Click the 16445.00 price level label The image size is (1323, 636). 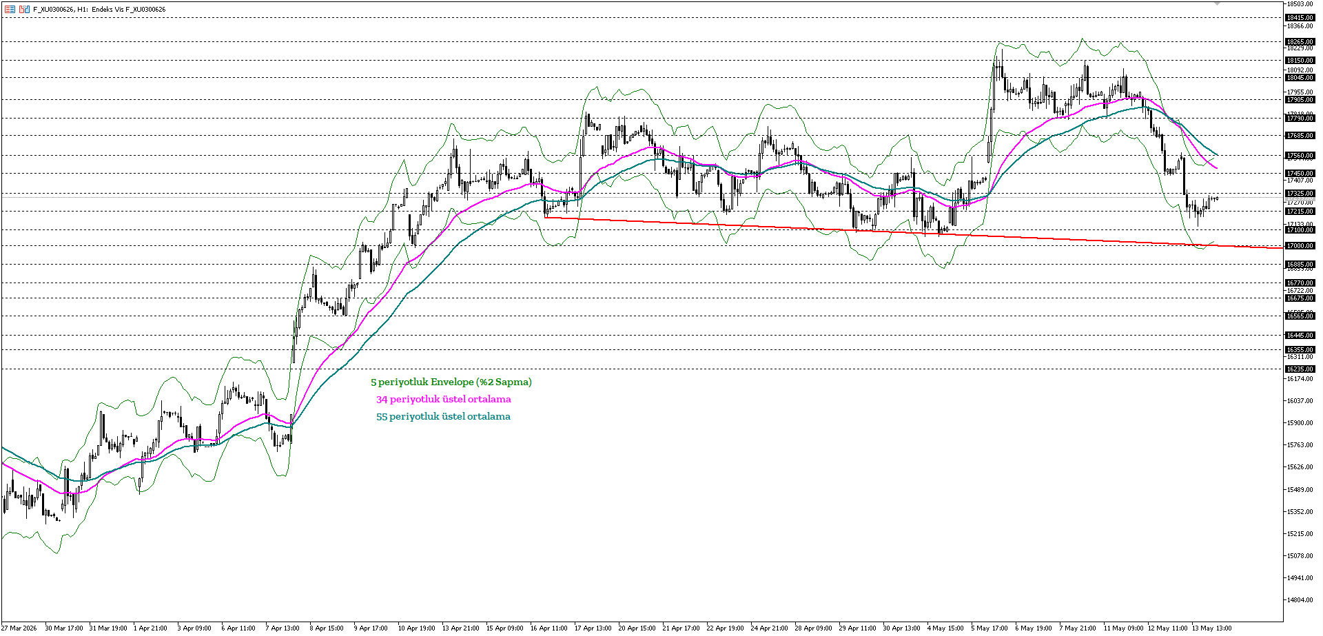coord(1300,336)
